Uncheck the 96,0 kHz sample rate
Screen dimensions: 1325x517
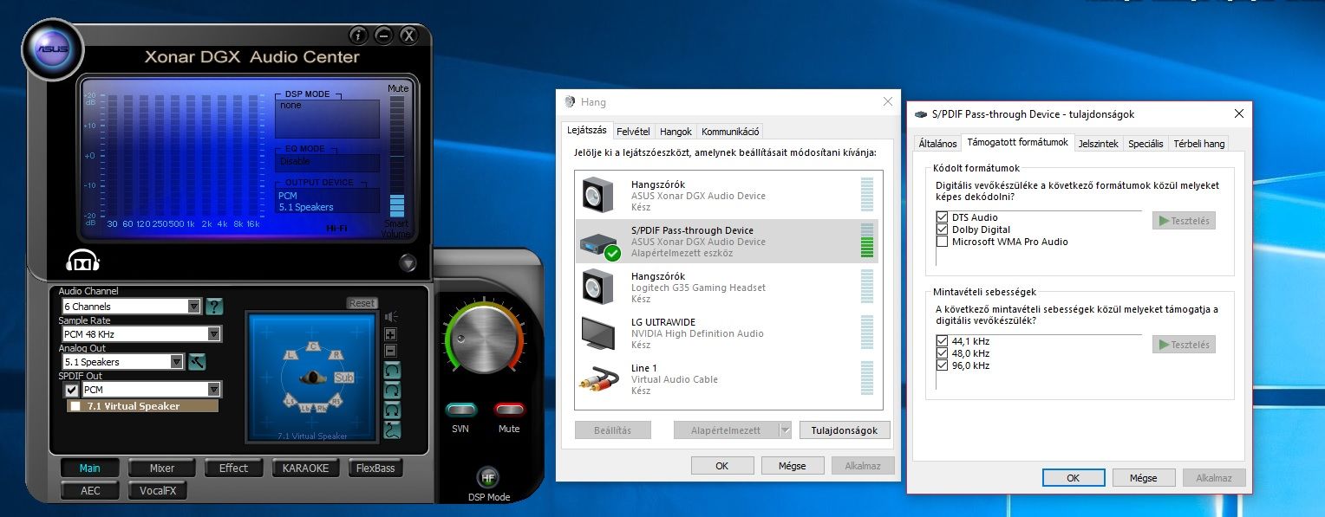pos(942,365)
